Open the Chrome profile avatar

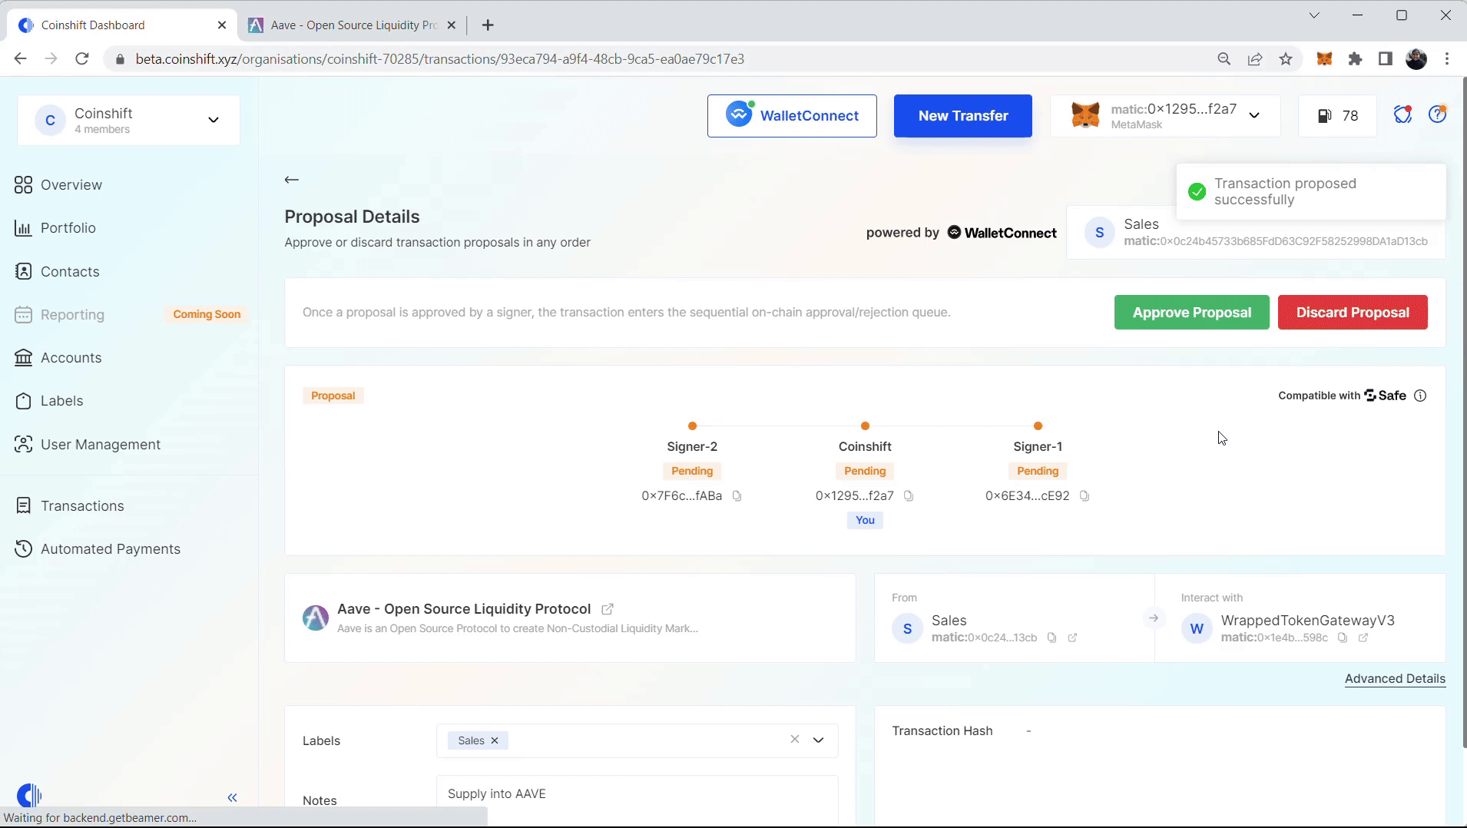click(x=1416, y=59)
